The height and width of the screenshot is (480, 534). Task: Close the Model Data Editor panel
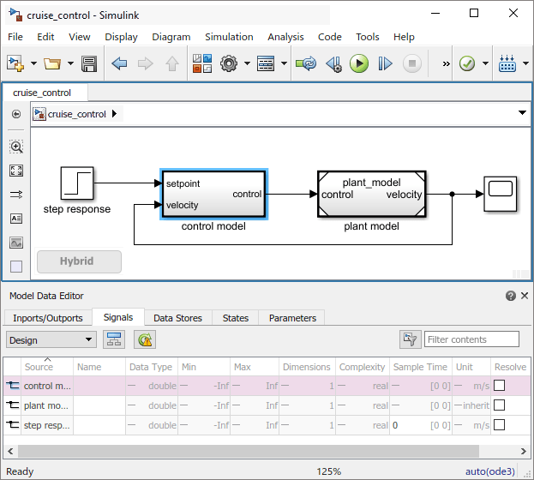(x=525, y=296)
